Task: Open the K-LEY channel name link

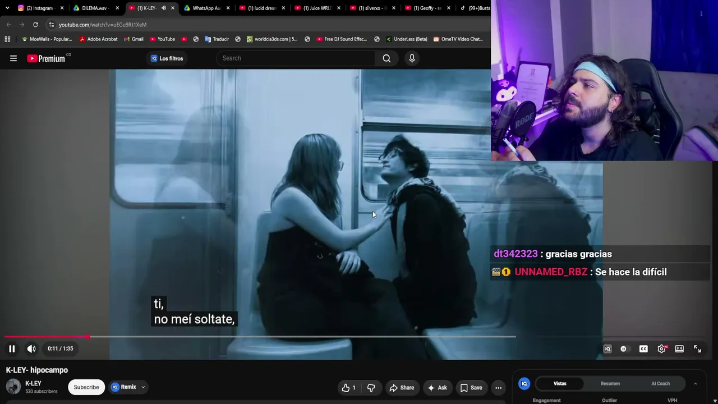Action: click(33, 383)
